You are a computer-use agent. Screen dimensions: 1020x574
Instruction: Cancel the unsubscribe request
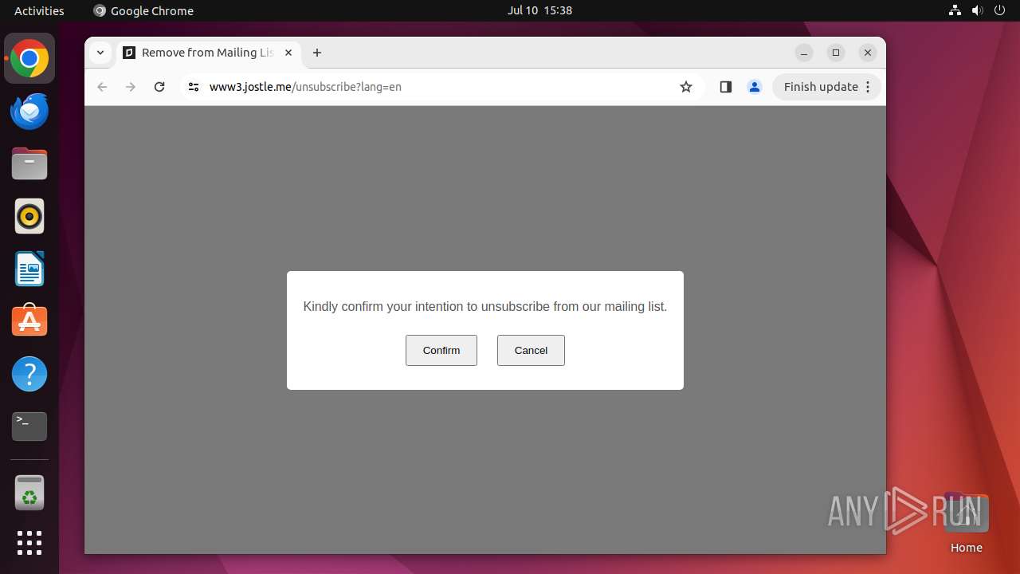click(531, 350)
